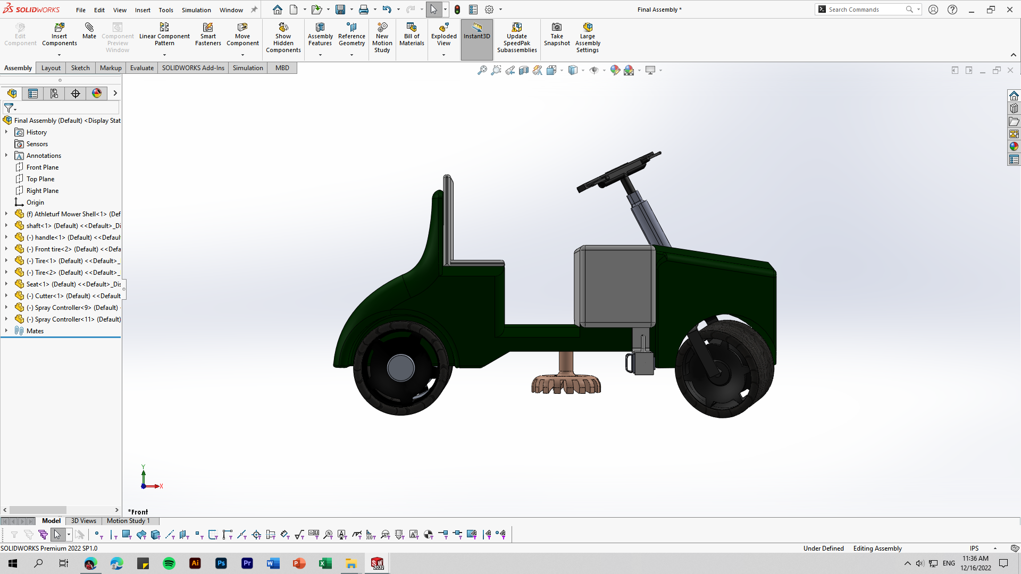
Task: Expand Athleturf Mower Shell<1> component
Action: (6, 214)
